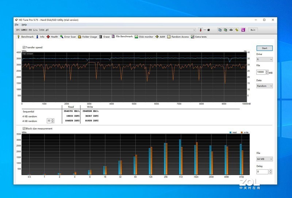Click the blue read legend swatch
The height and width of the screenshot is (198, 292).
click(x=231, y=132)
